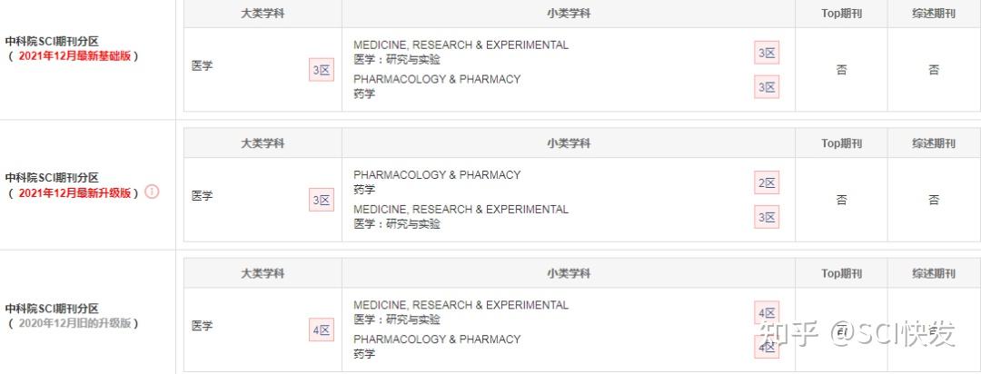Click the 4区 badge beside 医学 in 2020 row
Image resolution: width=981 pixels, height=374 pixels.
click(322, 330)
